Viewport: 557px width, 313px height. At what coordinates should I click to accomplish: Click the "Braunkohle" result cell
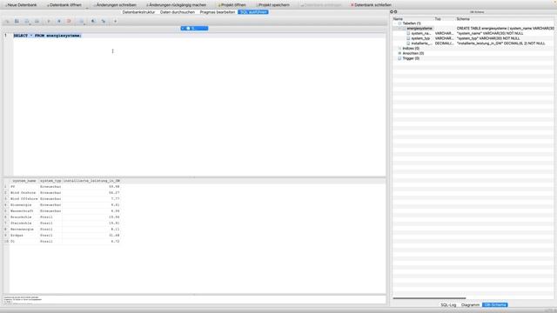(x=23, y=216)
